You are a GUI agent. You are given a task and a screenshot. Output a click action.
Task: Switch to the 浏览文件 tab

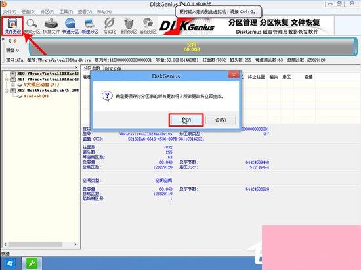pyautogui.click(x=113, y=69)
